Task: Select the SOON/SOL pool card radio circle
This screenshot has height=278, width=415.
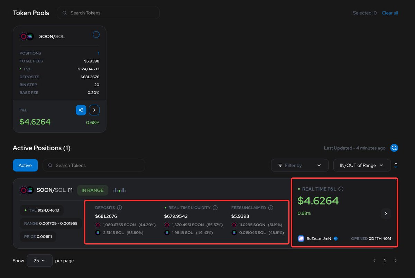Action: pyautogui.click(x=96, y=34)
